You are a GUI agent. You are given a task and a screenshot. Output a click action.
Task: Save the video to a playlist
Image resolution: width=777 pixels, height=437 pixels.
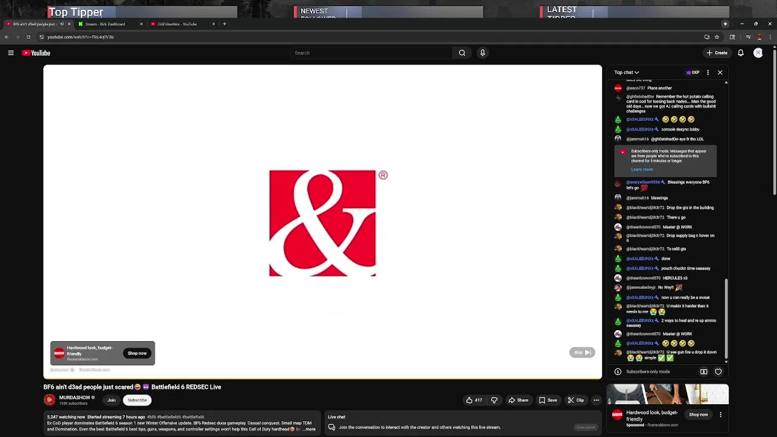coord(548,400)
